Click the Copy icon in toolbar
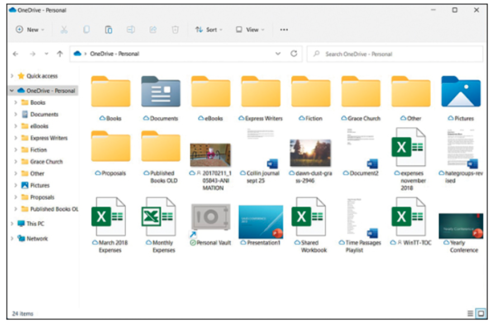Viewport: 495px width, 326px height. pyautogui.click(x=86, y=30)
